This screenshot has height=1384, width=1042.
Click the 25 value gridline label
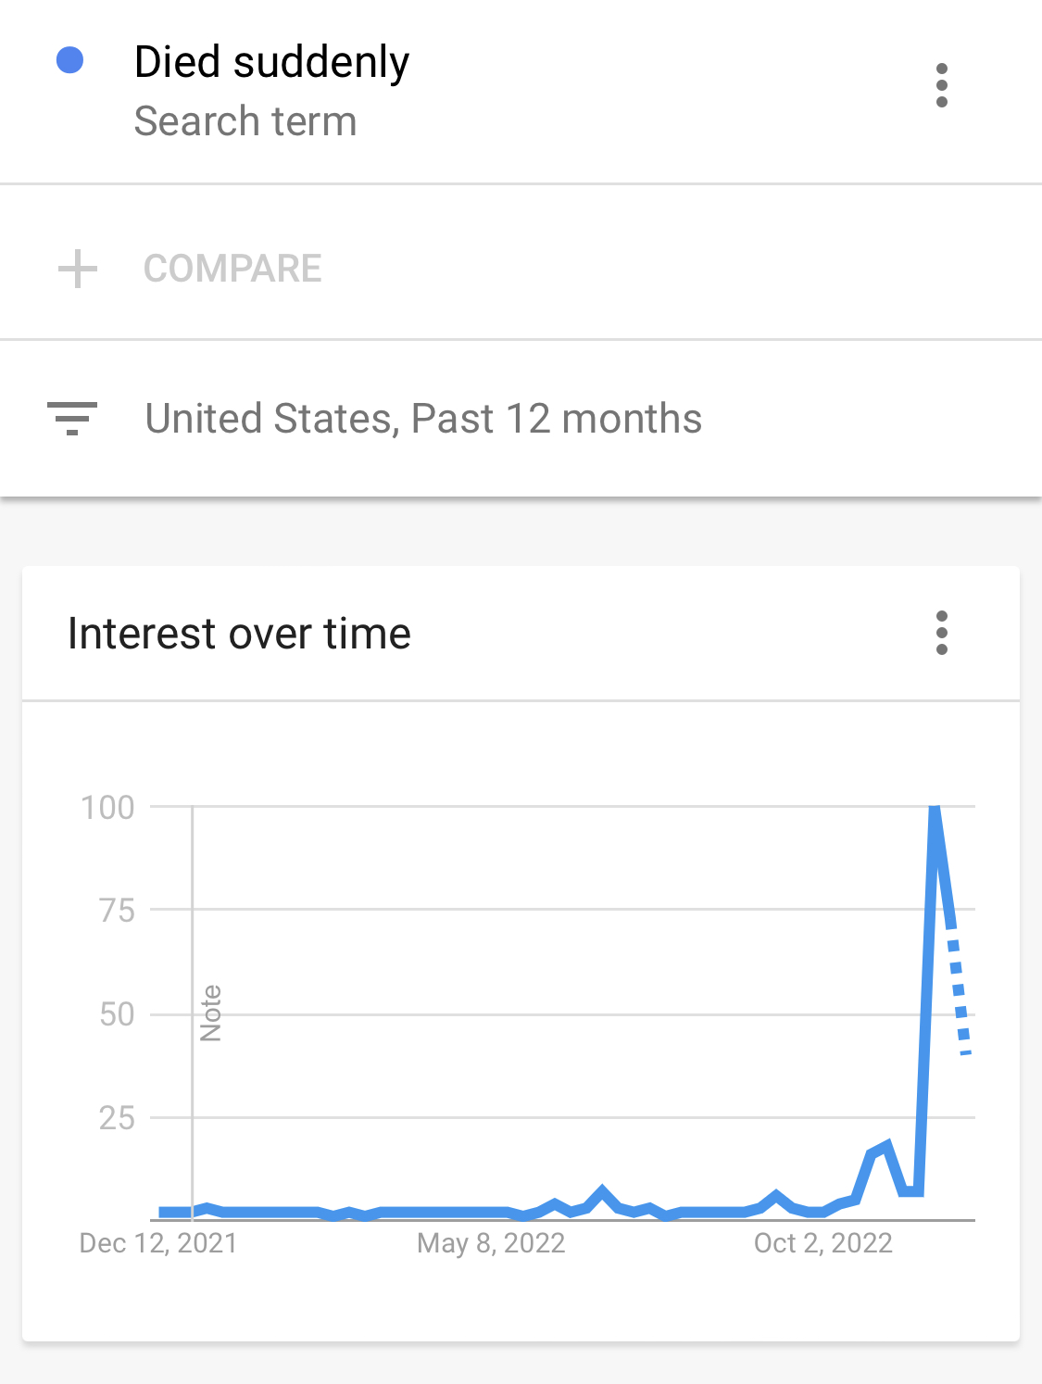[118, 1118]
